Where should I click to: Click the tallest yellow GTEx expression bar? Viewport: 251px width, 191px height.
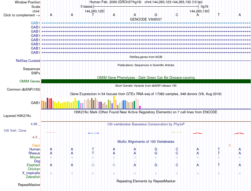pos(114,102)
